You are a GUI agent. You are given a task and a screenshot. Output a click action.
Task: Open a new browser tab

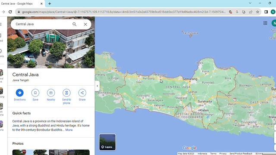click(50, 4)
